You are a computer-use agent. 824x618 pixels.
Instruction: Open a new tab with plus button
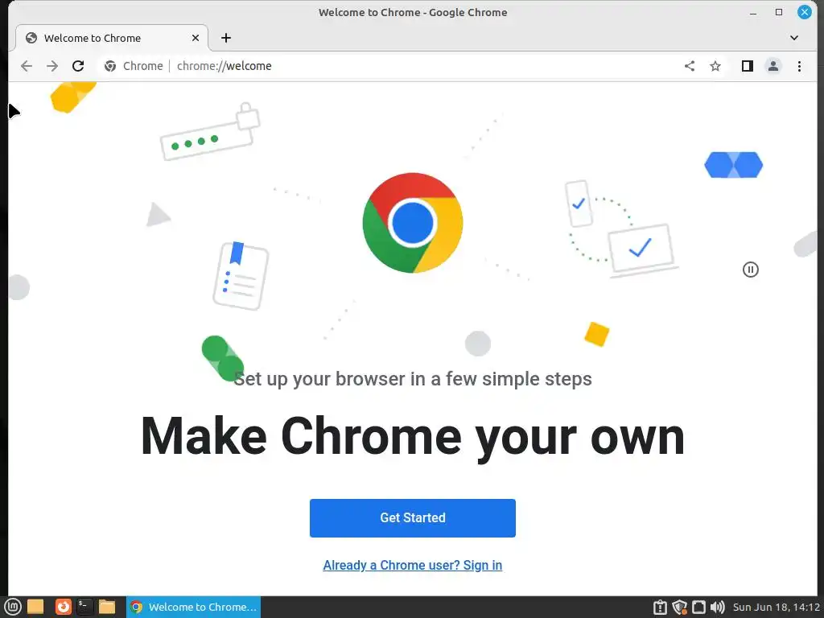[x=226, y=38]
